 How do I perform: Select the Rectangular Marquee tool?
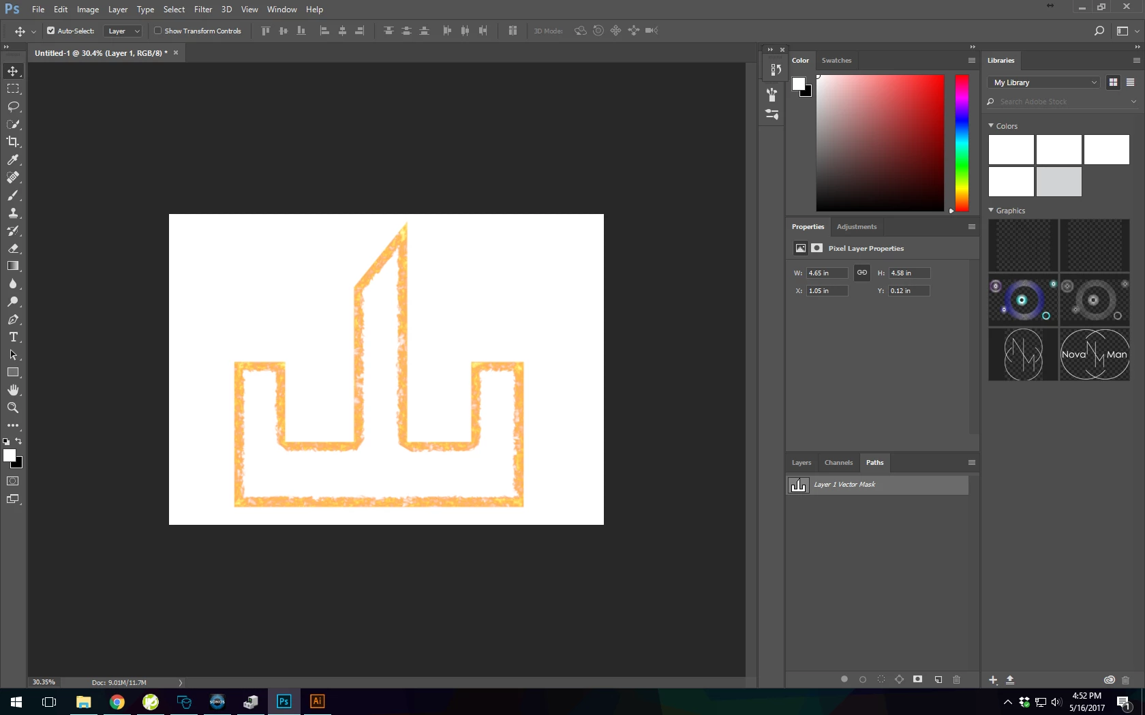pos(13,89)
